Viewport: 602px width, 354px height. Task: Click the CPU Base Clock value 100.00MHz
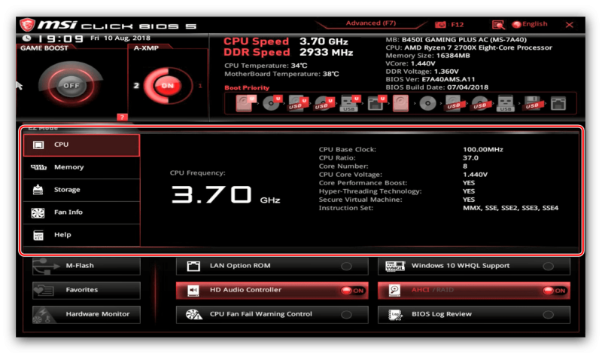pyautogui.click(x=482, y=150)
